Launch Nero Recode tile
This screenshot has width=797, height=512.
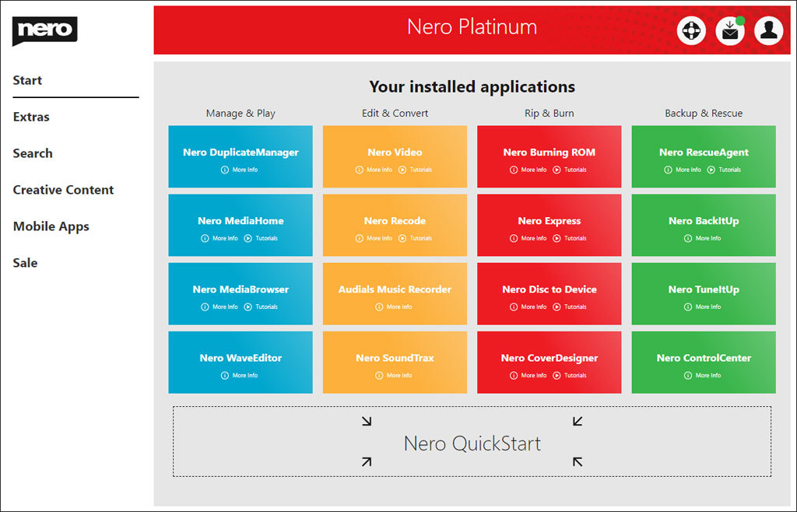395,221
